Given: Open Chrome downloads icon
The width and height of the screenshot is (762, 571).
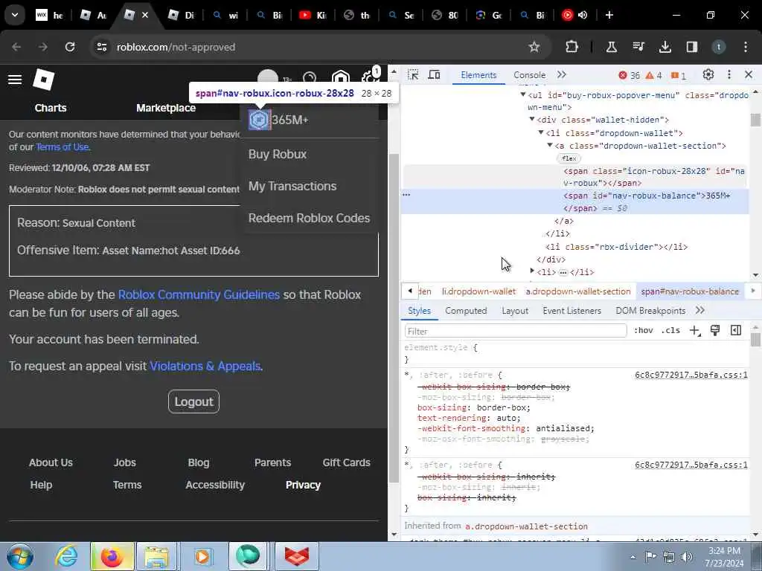Looking at the screenshot, I should tap(665, 47).
